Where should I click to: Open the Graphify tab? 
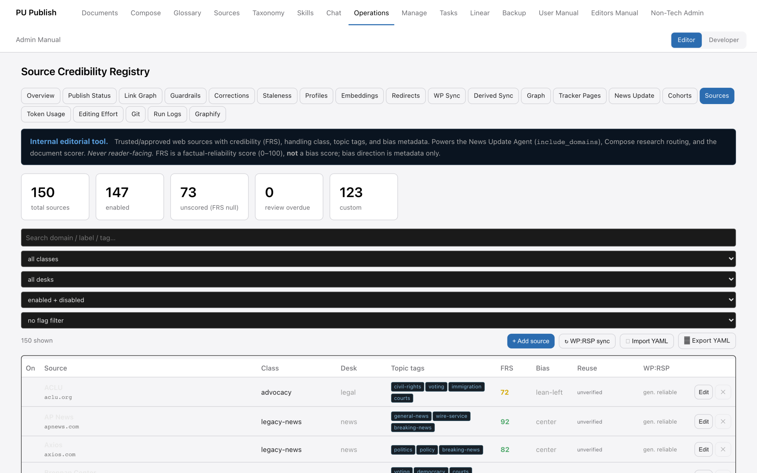tap(207, 114)
